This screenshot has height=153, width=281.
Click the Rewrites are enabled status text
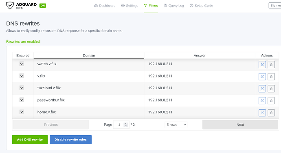[23, 41]
